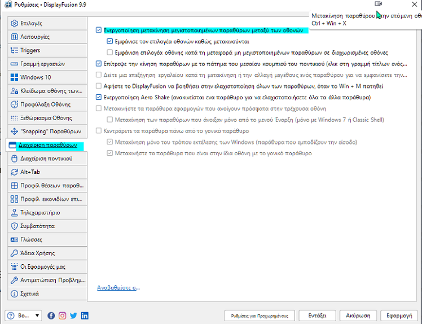Expand the Βοήθεια dropdown arrow
This screenshot has width=422, height=324.
(37, 316)
